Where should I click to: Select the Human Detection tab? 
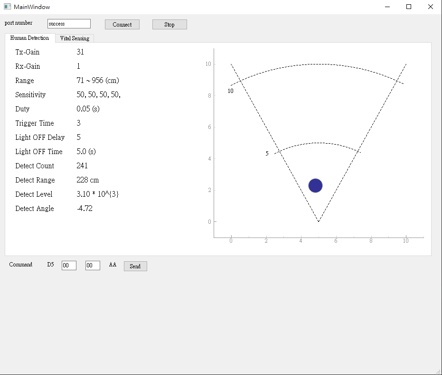[29, 38]
